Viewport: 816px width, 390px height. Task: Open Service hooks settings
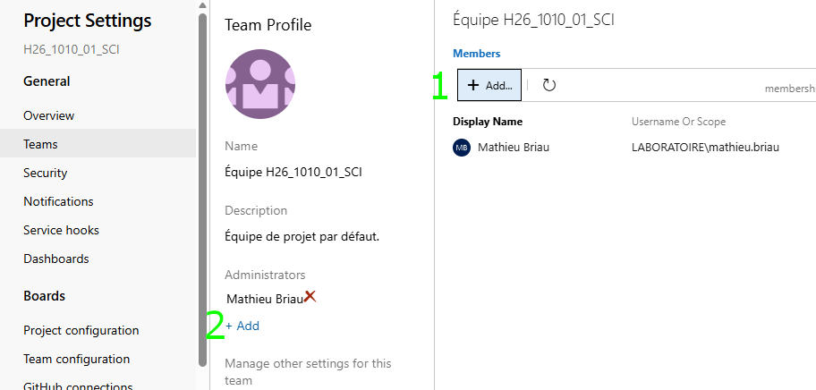(x=61, y=230)
